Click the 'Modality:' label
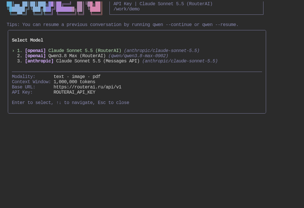Screen dimensions: 304x208 click(x=24, y=77)
